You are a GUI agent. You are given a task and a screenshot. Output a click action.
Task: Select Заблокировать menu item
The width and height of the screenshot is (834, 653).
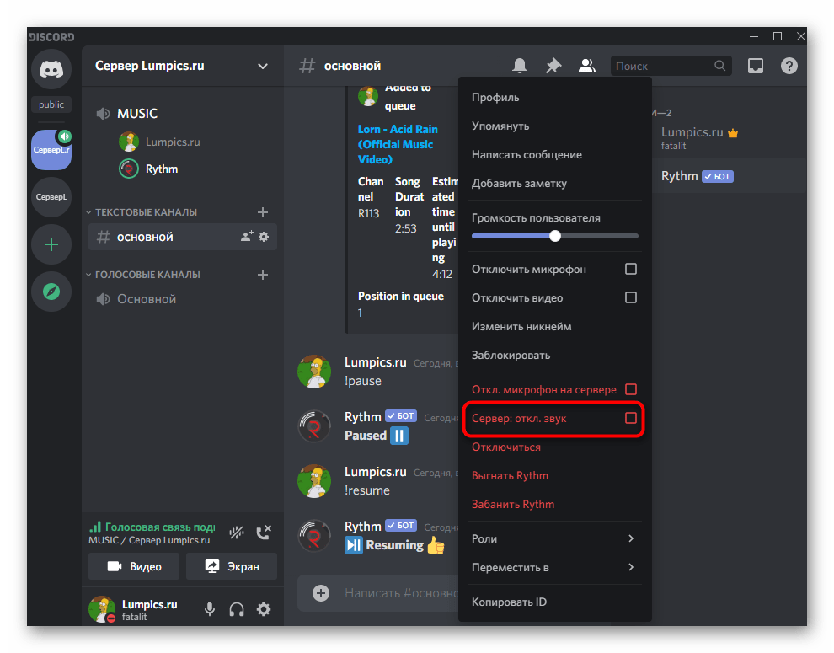554,356
